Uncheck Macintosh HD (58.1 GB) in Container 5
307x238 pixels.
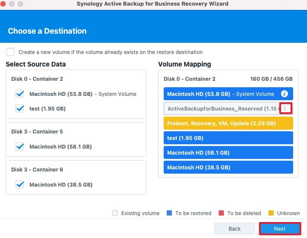[x=20, y=146]
